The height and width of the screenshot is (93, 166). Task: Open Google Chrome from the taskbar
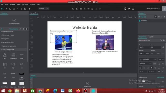tap(10, 91)
